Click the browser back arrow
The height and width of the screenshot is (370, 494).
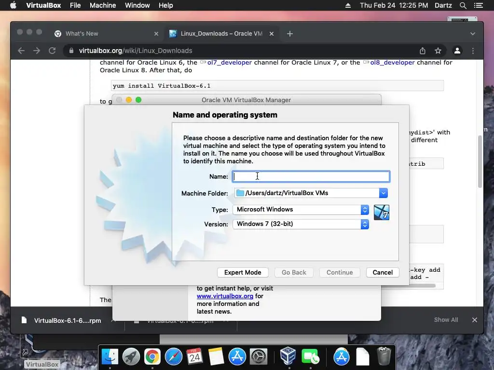click(x=21, y=51)
